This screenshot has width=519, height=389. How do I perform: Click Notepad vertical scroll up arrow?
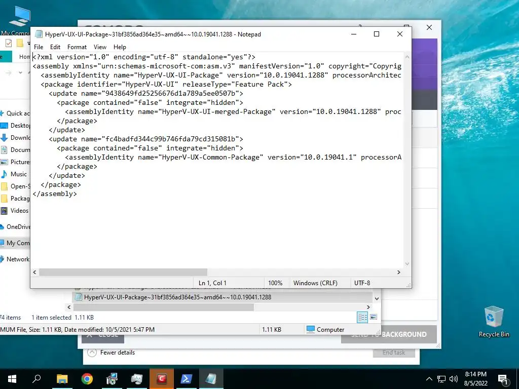(x=407, y=57)
